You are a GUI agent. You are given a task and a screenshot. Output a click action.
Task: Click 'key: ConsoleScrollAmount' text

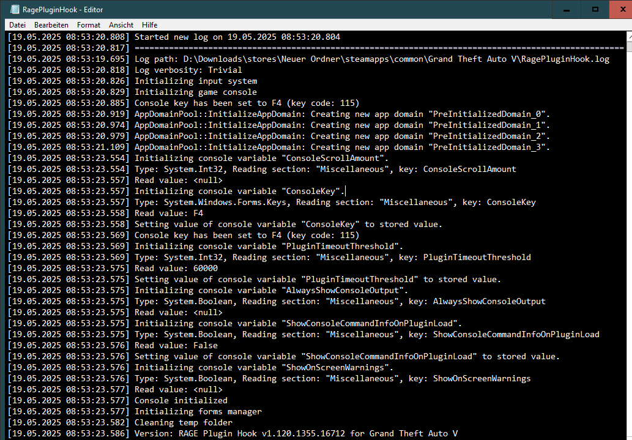coord(458,170)
